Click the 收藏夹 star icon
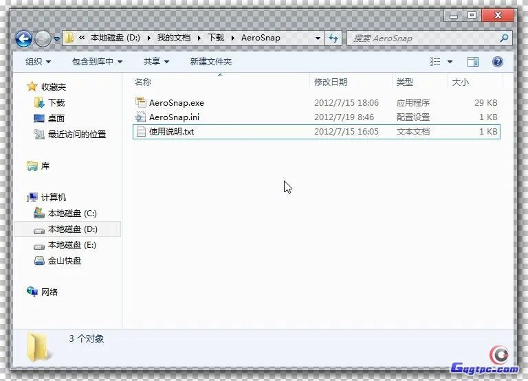The width and height of the screenshot is (528, 381). point(32,86)
